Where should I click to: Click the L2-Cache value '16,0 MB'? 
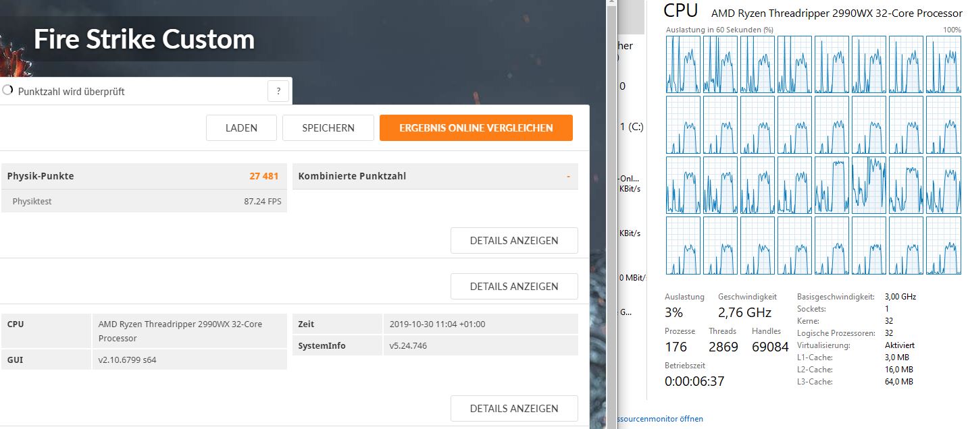[x=899, y=370]
